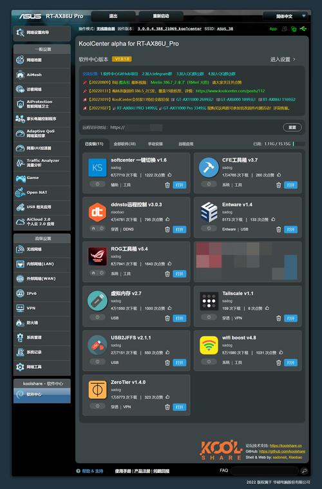Like ROG工具箱 with thumbs-up icon
Viewport: 322px width, 489px height.
(x=169, y=264)
